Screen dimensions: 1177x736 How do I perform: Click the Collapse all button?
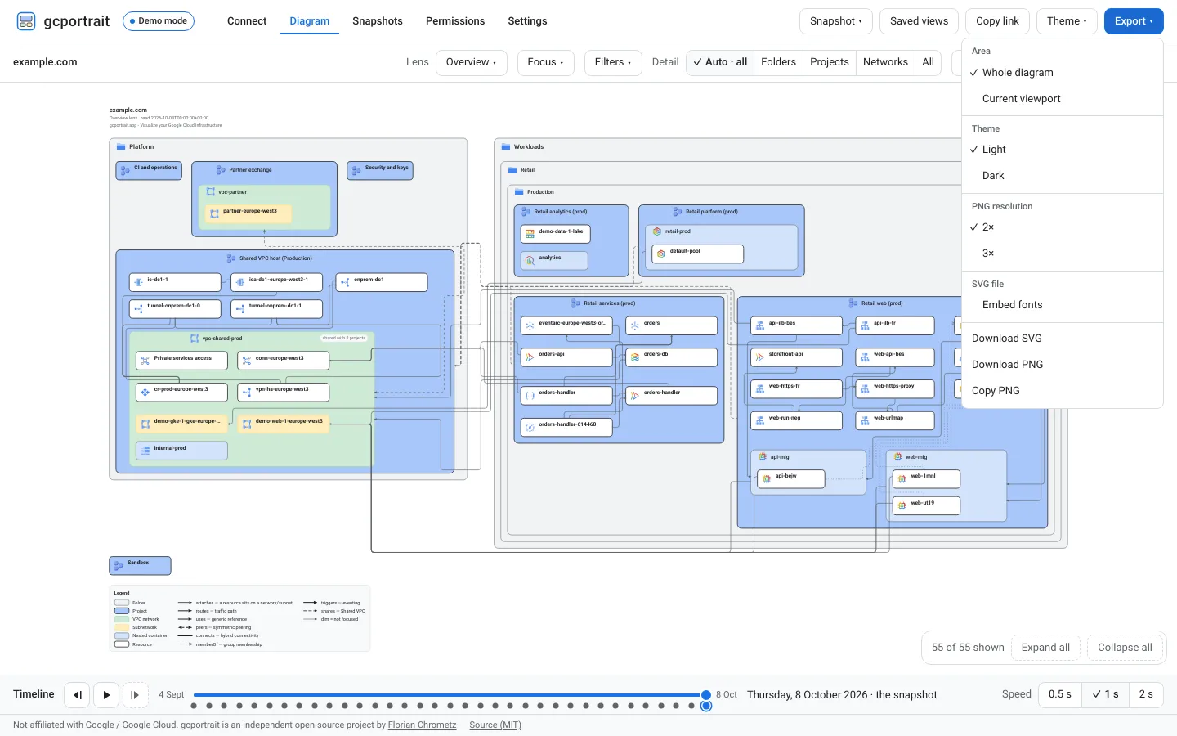[x=1125, y=648]
